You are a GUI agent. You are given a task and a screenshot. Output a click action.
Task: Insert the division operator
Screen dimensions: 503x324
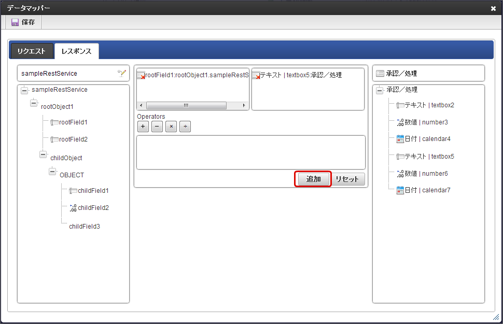point(185,126)
